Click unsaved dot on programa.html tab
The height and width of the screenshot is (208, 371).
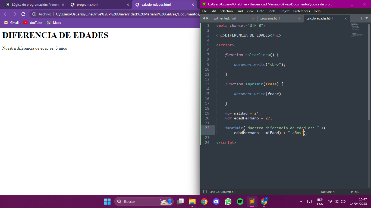[x=299, y=18]
